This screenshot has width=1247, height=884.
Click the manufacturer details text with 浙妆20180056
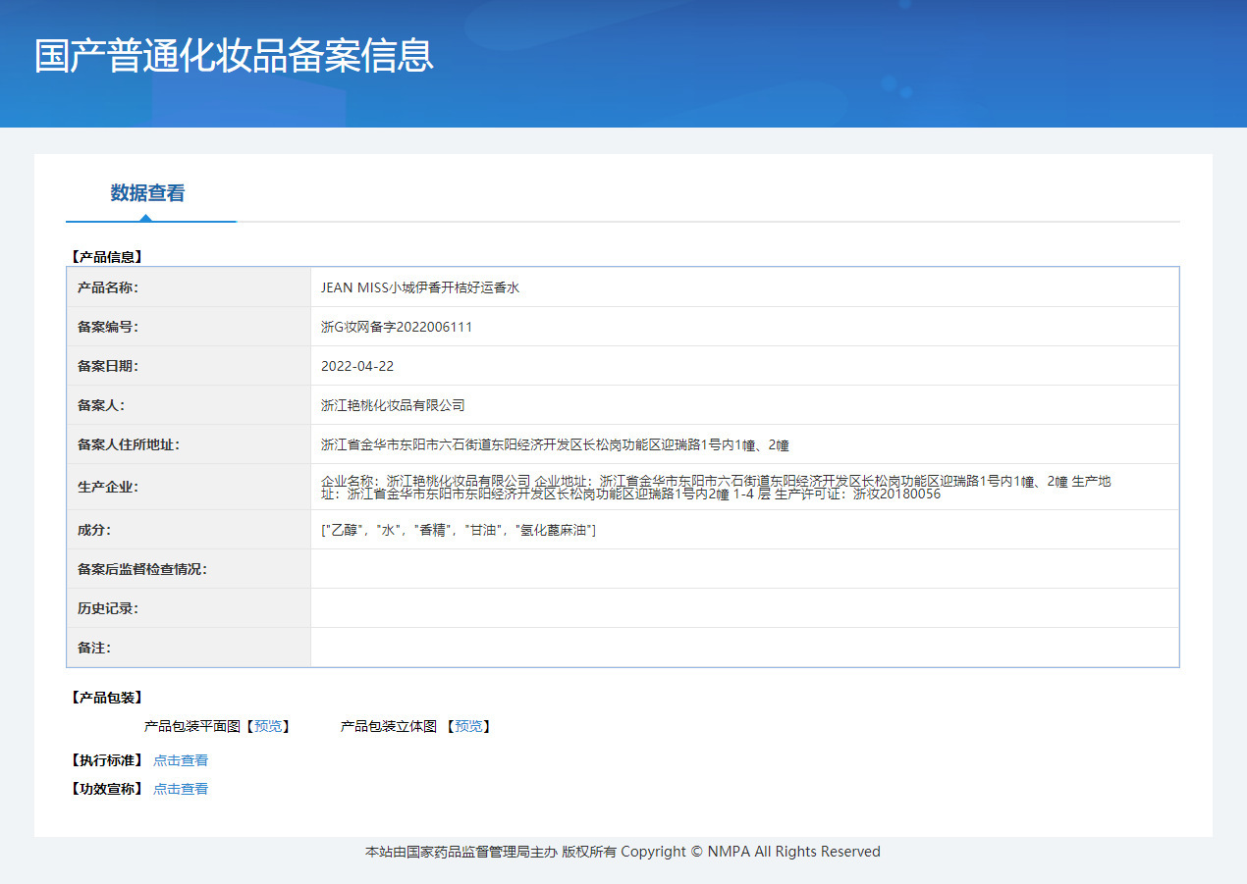point(716,488)
